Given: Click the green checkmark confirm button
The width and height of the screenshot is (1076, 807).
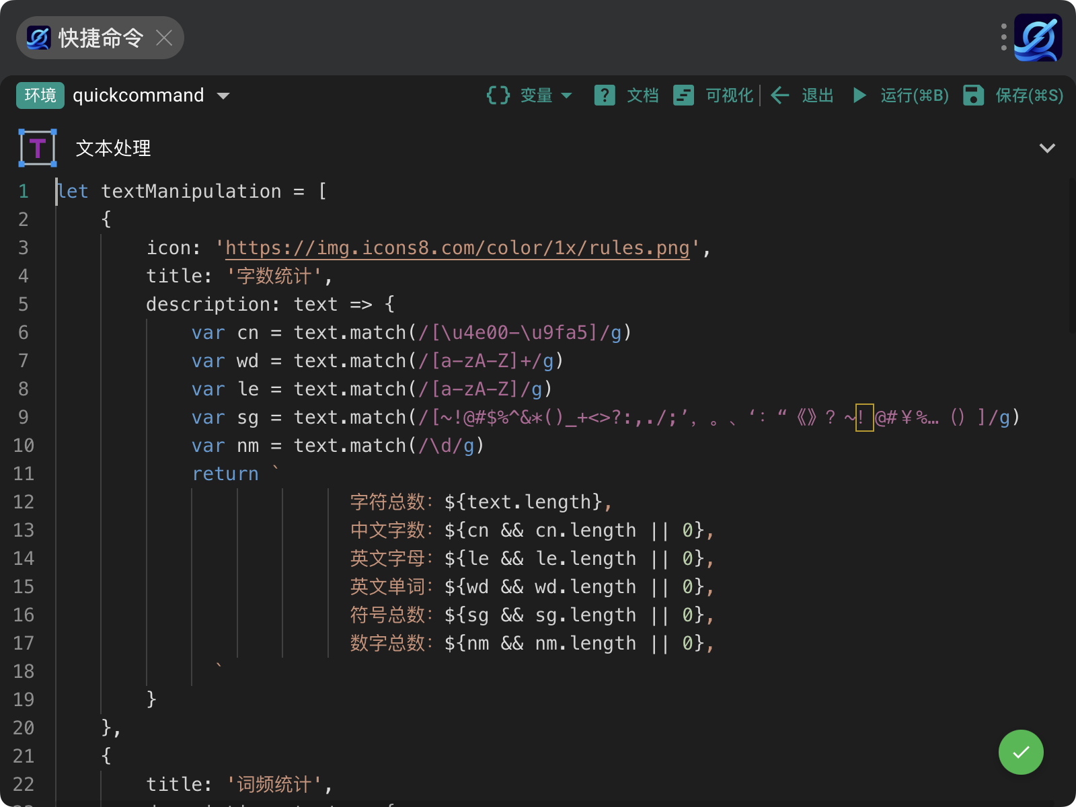Looking at the screenshot, I should [x=1021, y=752].
